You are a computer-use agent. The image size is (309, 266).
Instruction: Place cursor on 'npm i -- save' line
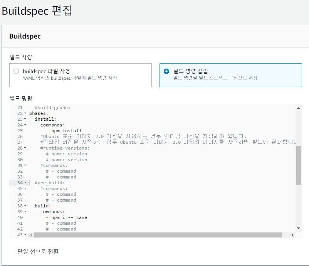69,217
